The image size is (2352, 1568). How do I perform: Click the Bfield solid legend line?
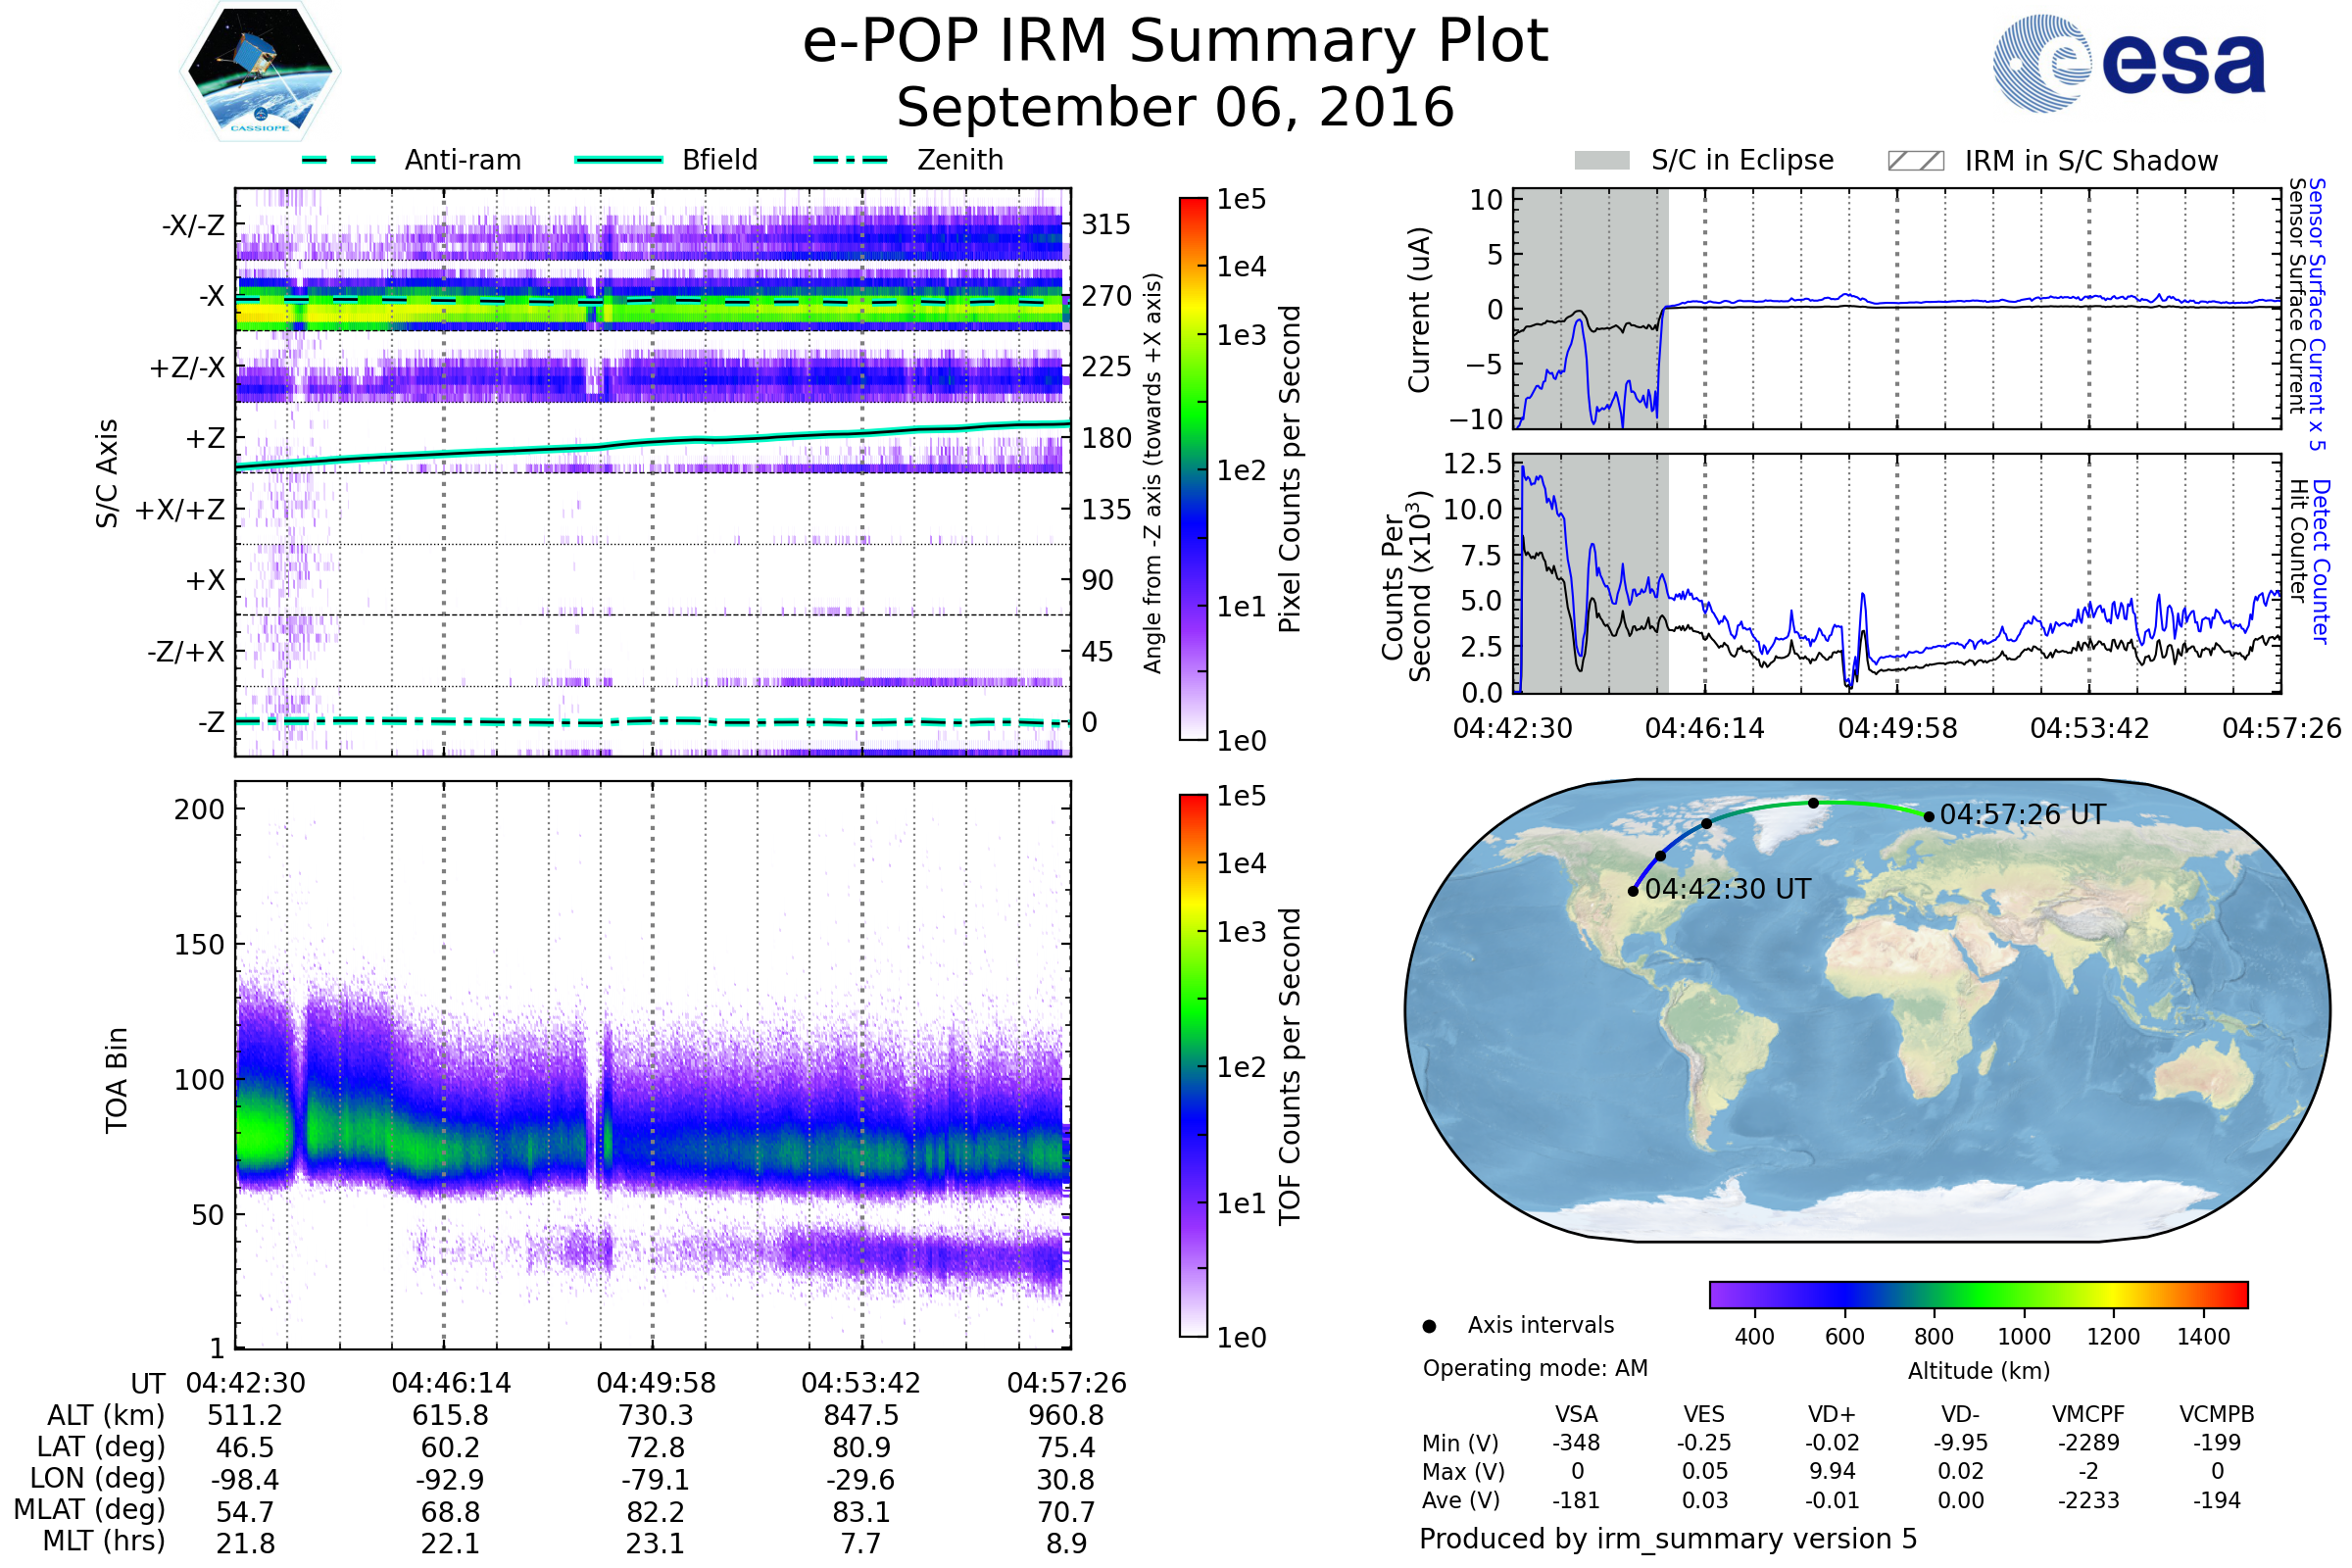coord(619,160)
